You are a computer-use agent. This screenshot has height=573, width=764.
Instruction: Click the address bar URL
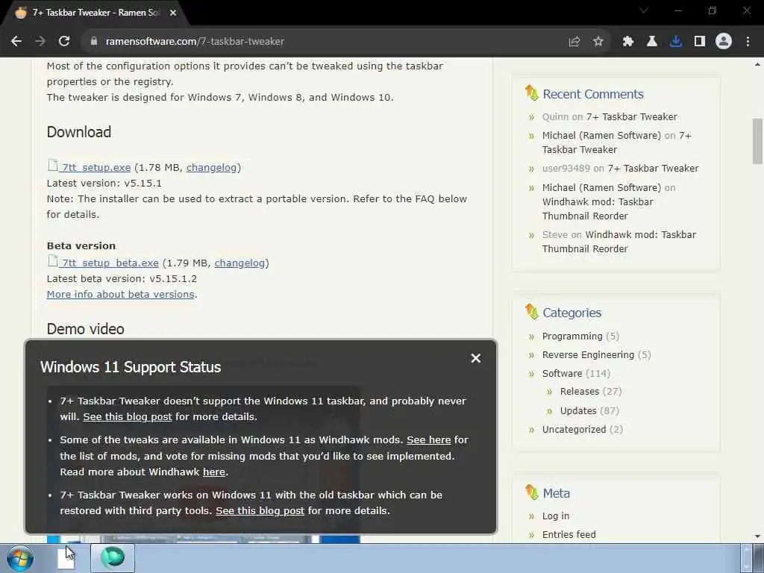coord(195,42)
